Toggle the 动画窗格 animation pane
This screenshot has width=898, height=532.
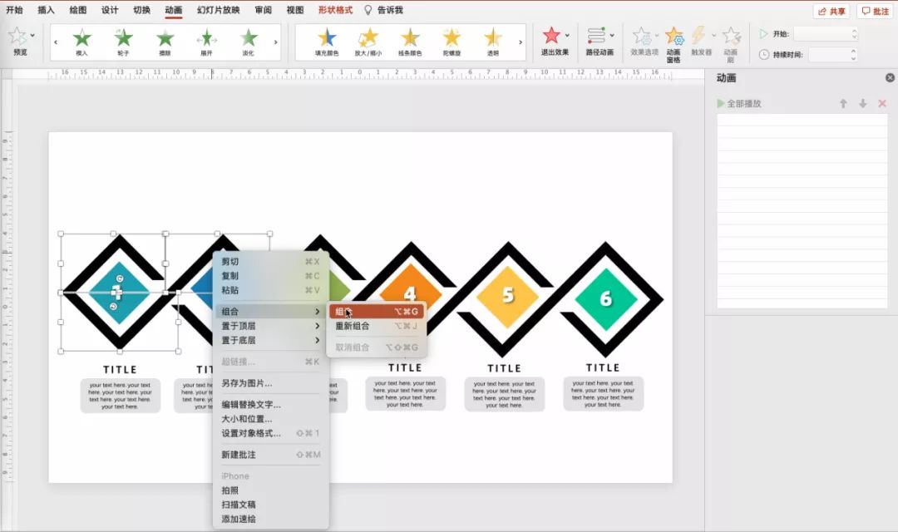coord(674,43)
